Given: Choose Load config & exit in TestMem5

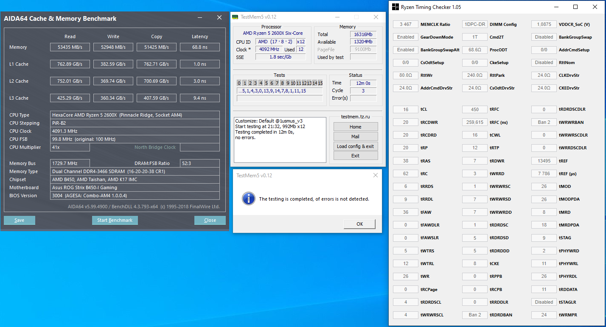Looking at the screenshot, I should click(x=356, y=146).
